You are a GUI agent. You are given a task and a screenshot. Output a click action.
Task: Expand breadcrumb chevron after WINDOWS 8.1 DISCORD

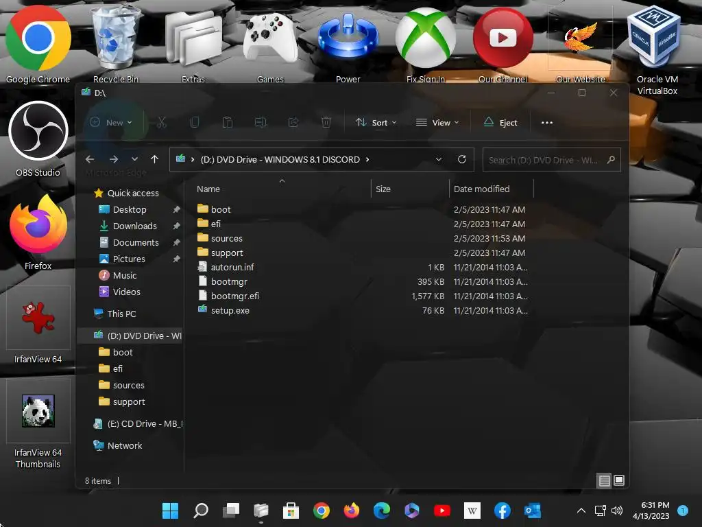coord(367,159)
